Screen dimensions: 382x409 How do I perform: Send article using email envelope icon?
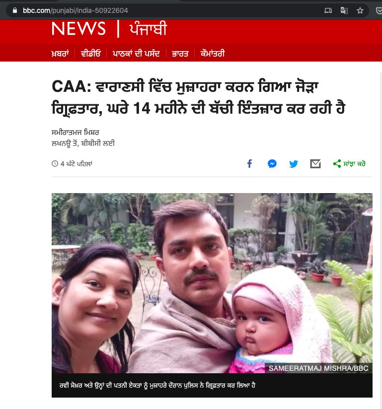[315, 164]
